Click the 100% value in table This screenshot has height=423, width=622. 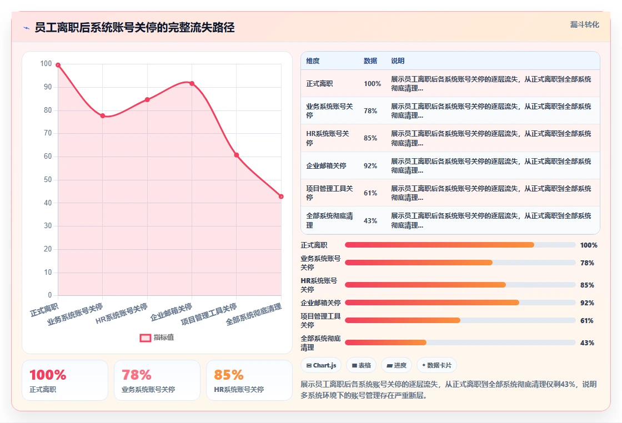(x=372, y=84)
